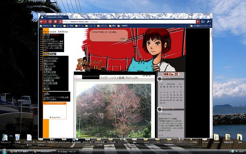Click the browser forward arrow button
Viewport: 246px width, 154px height.
[45, 22]
